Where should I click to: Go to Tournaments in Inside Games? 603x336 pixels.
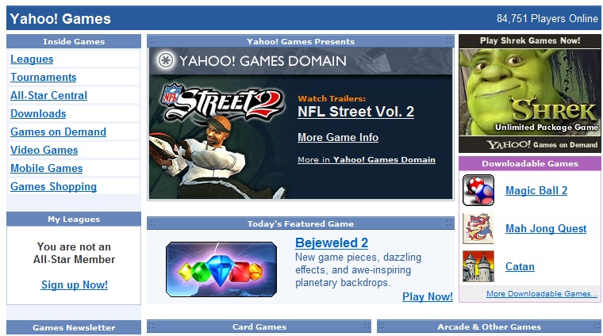(44, 78)
